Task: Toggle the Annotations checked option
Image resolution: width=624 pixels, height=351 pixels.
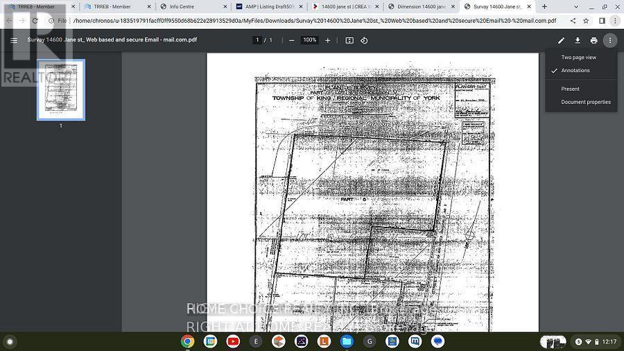Action: [575, 71]
